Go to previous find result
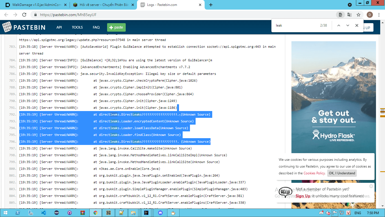 339,25
